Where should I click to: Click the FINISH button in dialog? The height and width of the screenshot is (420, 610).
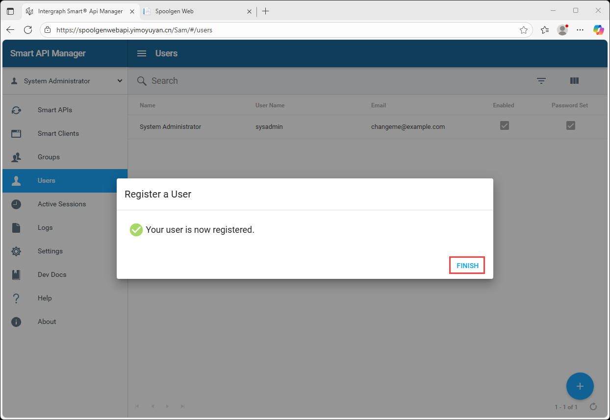467,266
